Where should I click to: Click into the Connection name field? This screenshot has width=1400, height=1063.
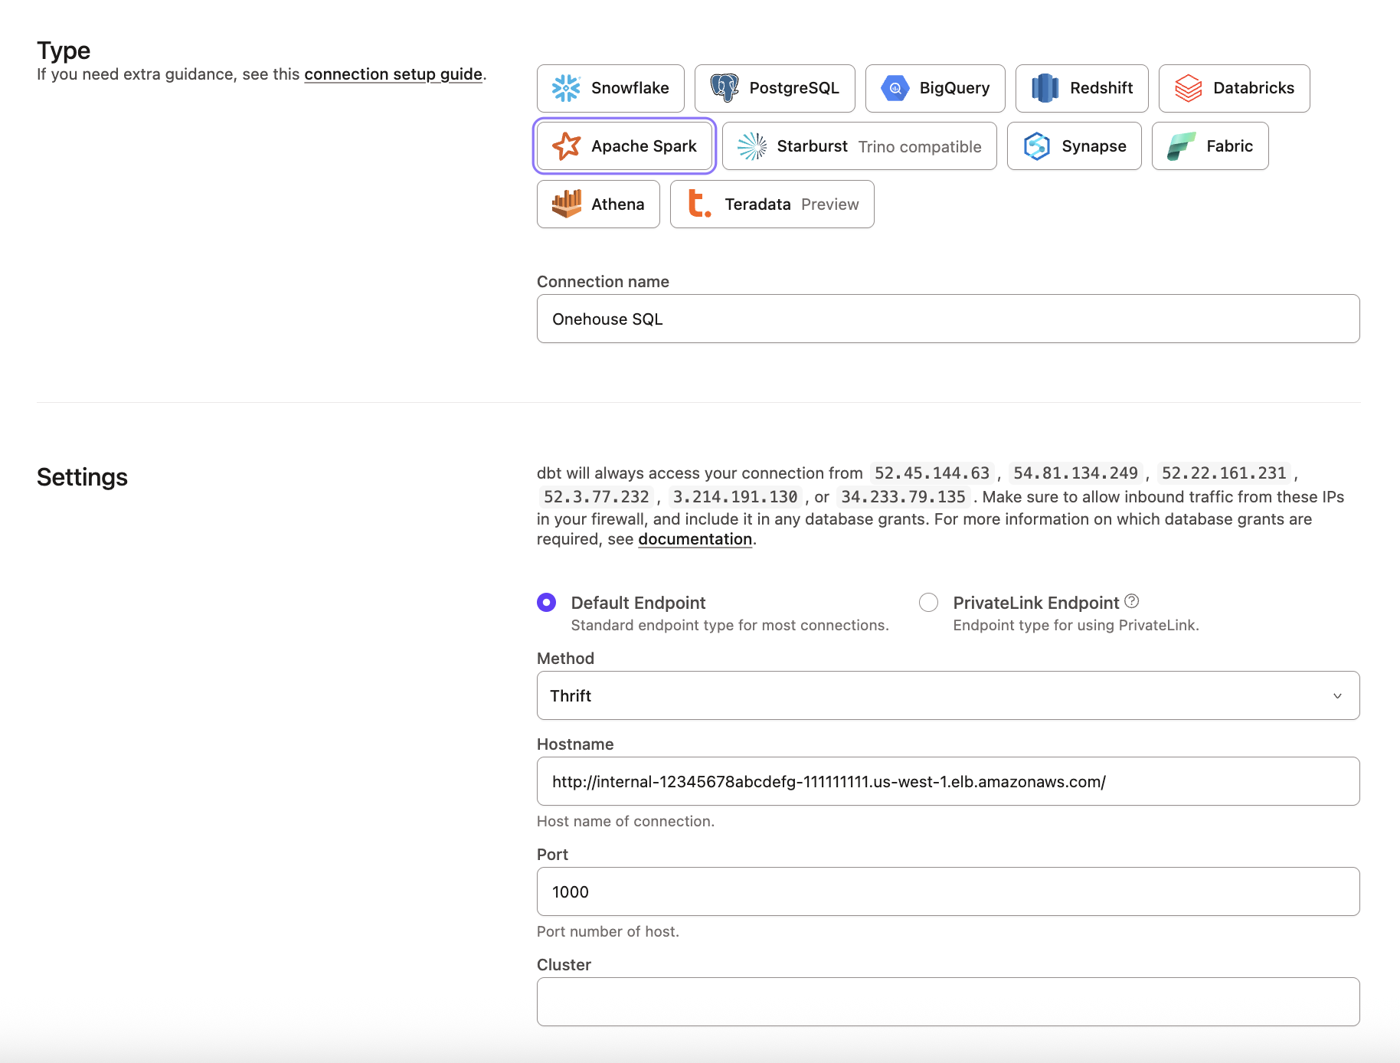[947, 319]
